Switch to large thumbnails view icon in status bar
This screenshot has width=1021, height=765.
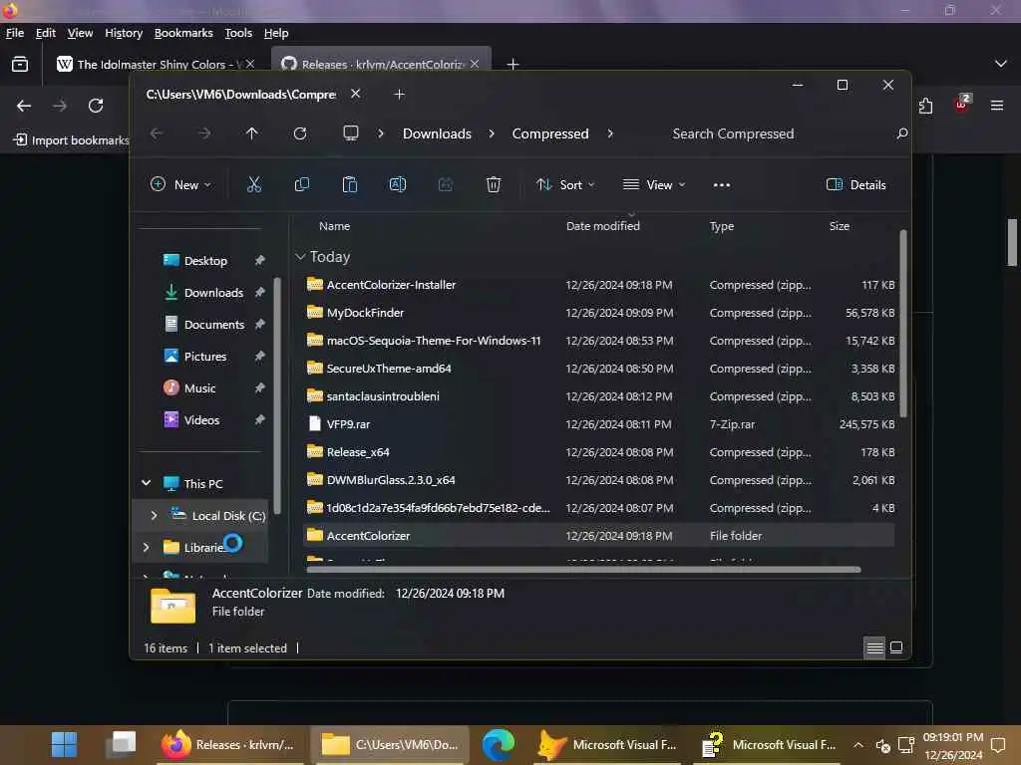896,647
